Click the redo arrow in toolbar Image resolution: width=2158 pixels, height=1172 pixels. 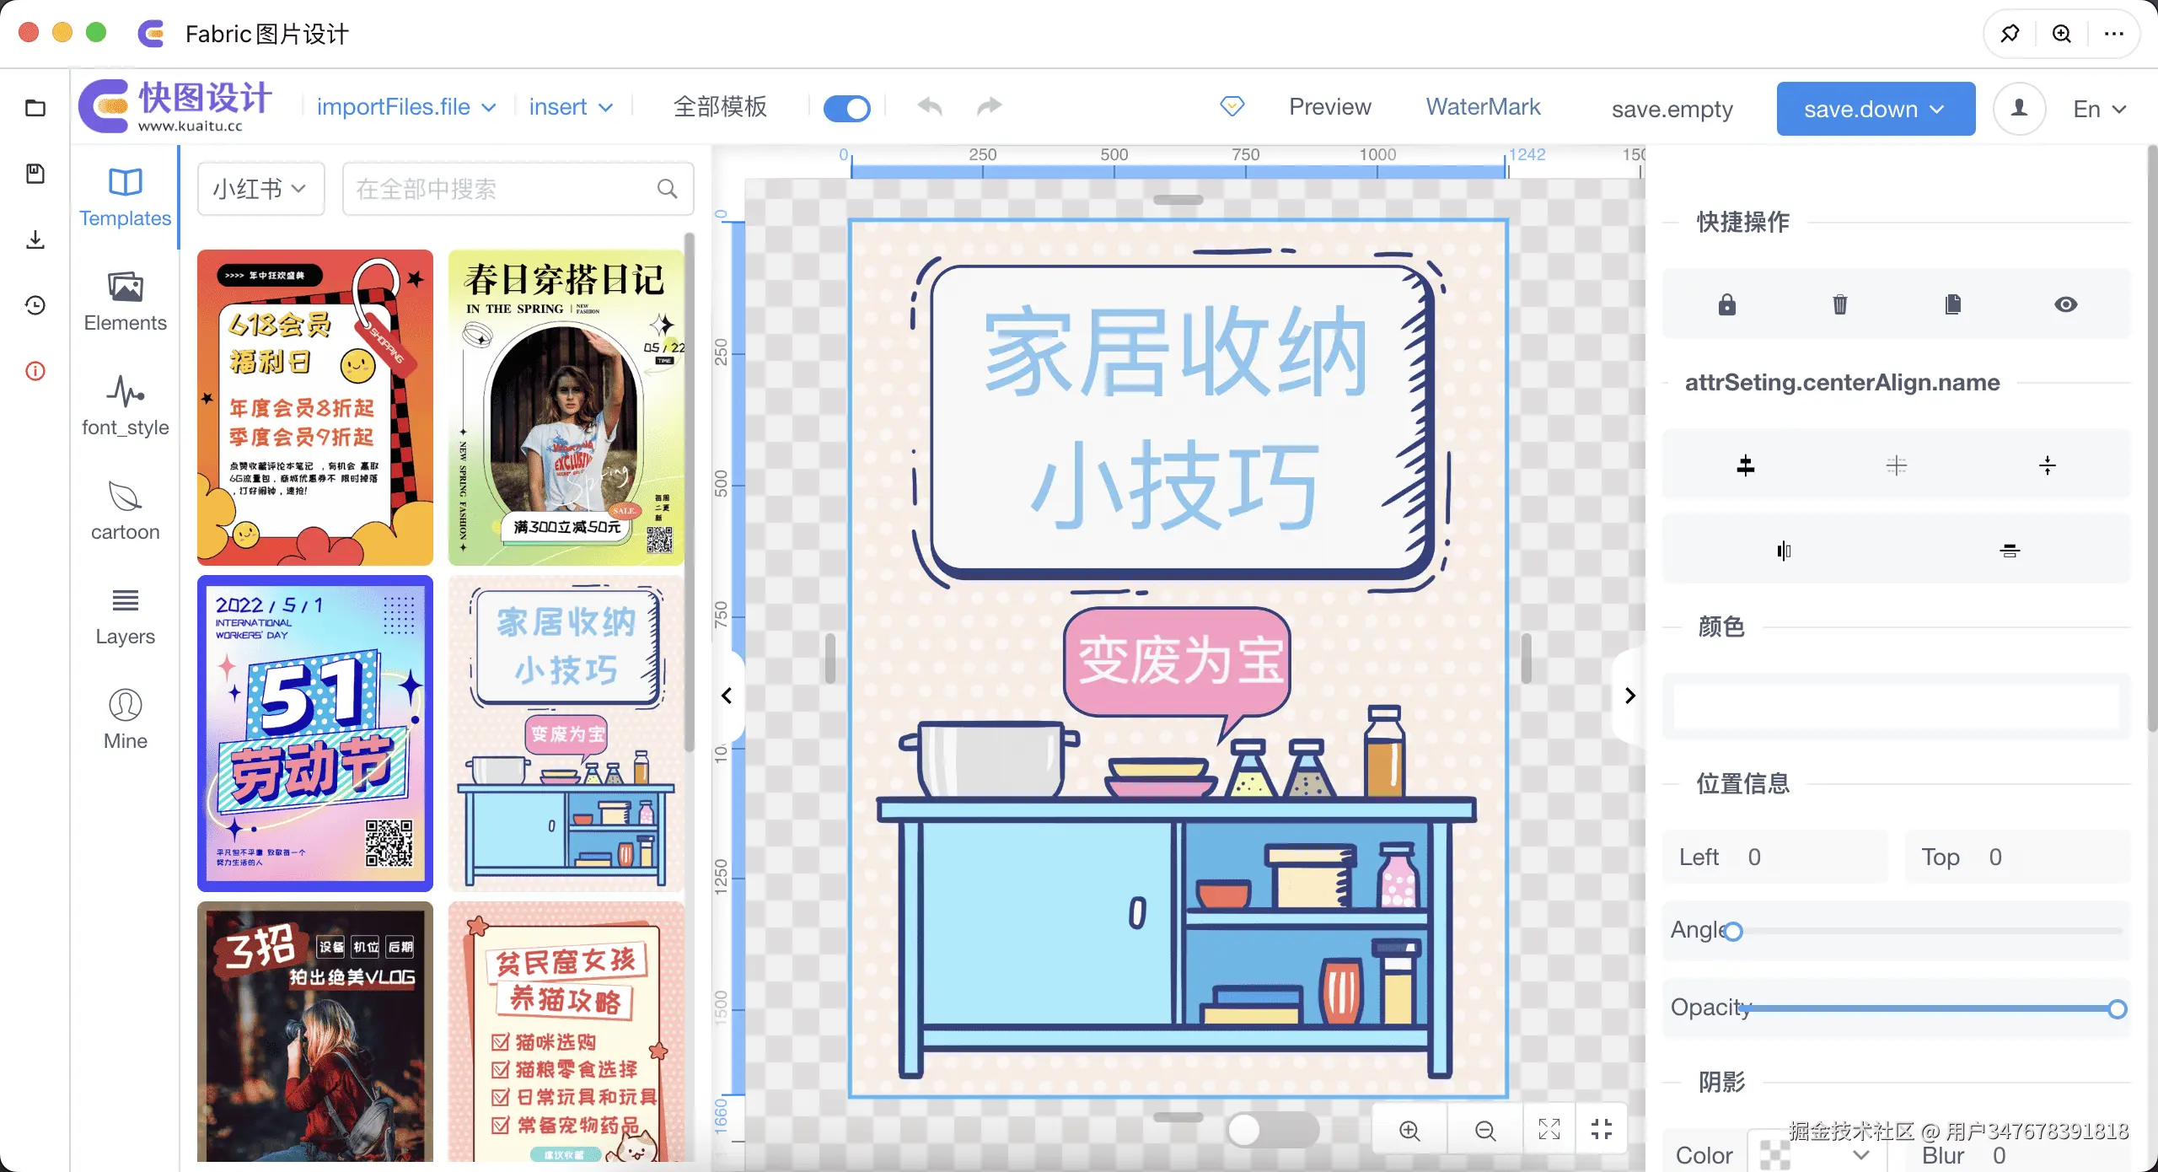pyautogui.click(x=989, y=106)
